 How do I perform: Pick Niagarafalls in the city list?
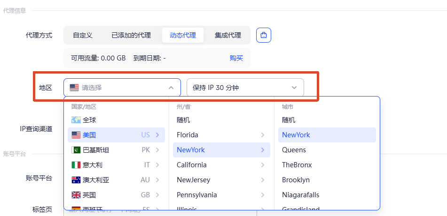tap(327, 195)
